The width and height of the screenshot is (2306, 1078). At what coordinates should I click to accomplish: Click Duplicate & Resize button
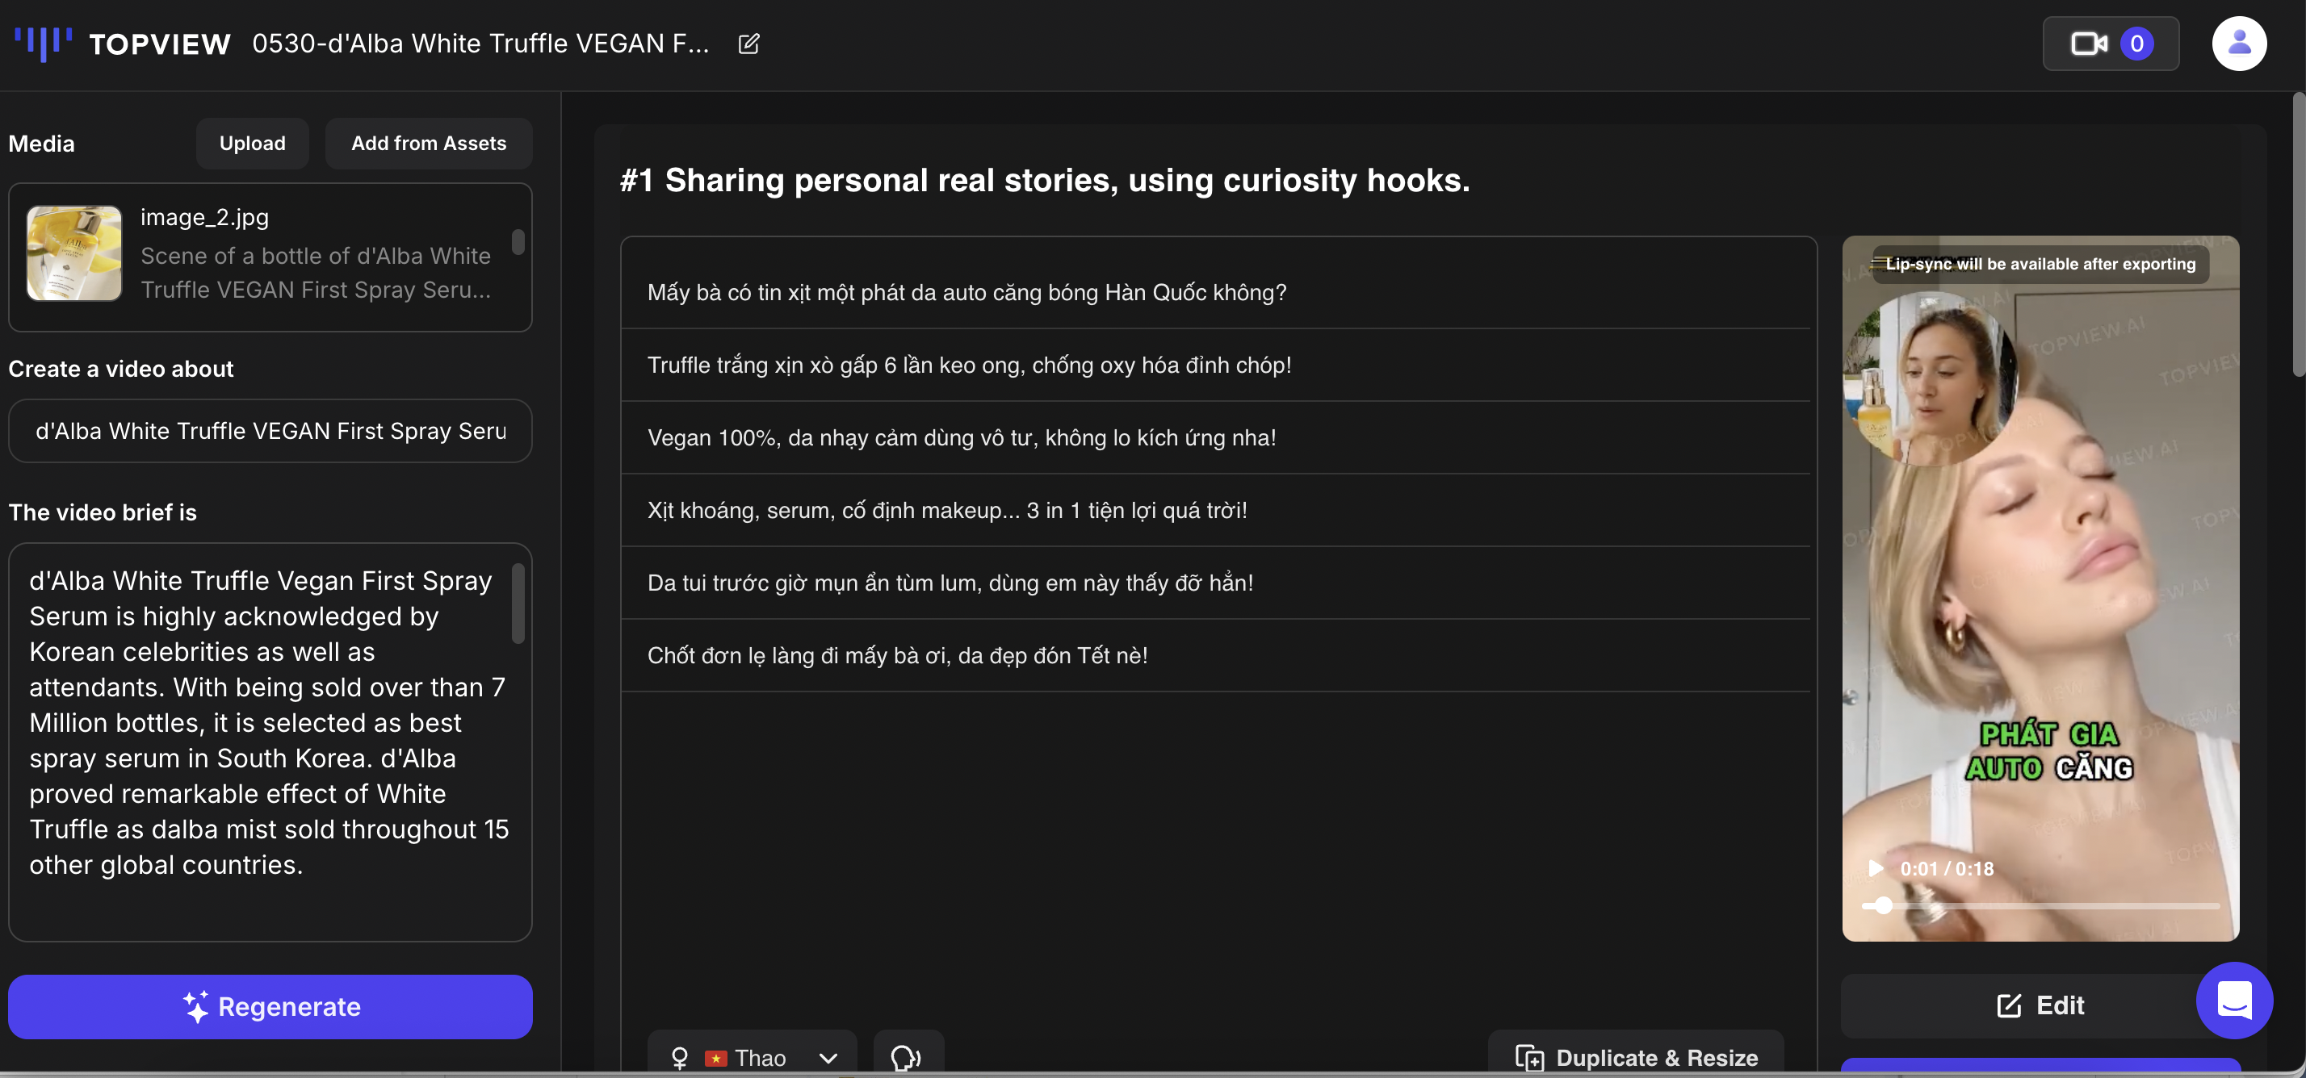1636,1057
